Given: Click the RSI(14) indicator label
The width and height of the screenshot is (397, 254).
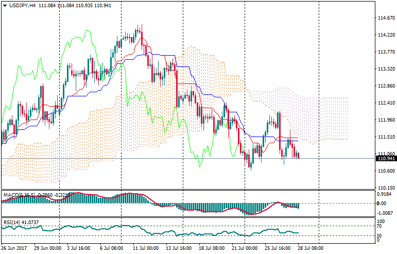Looking at the screenshot, I should point(11,222).
